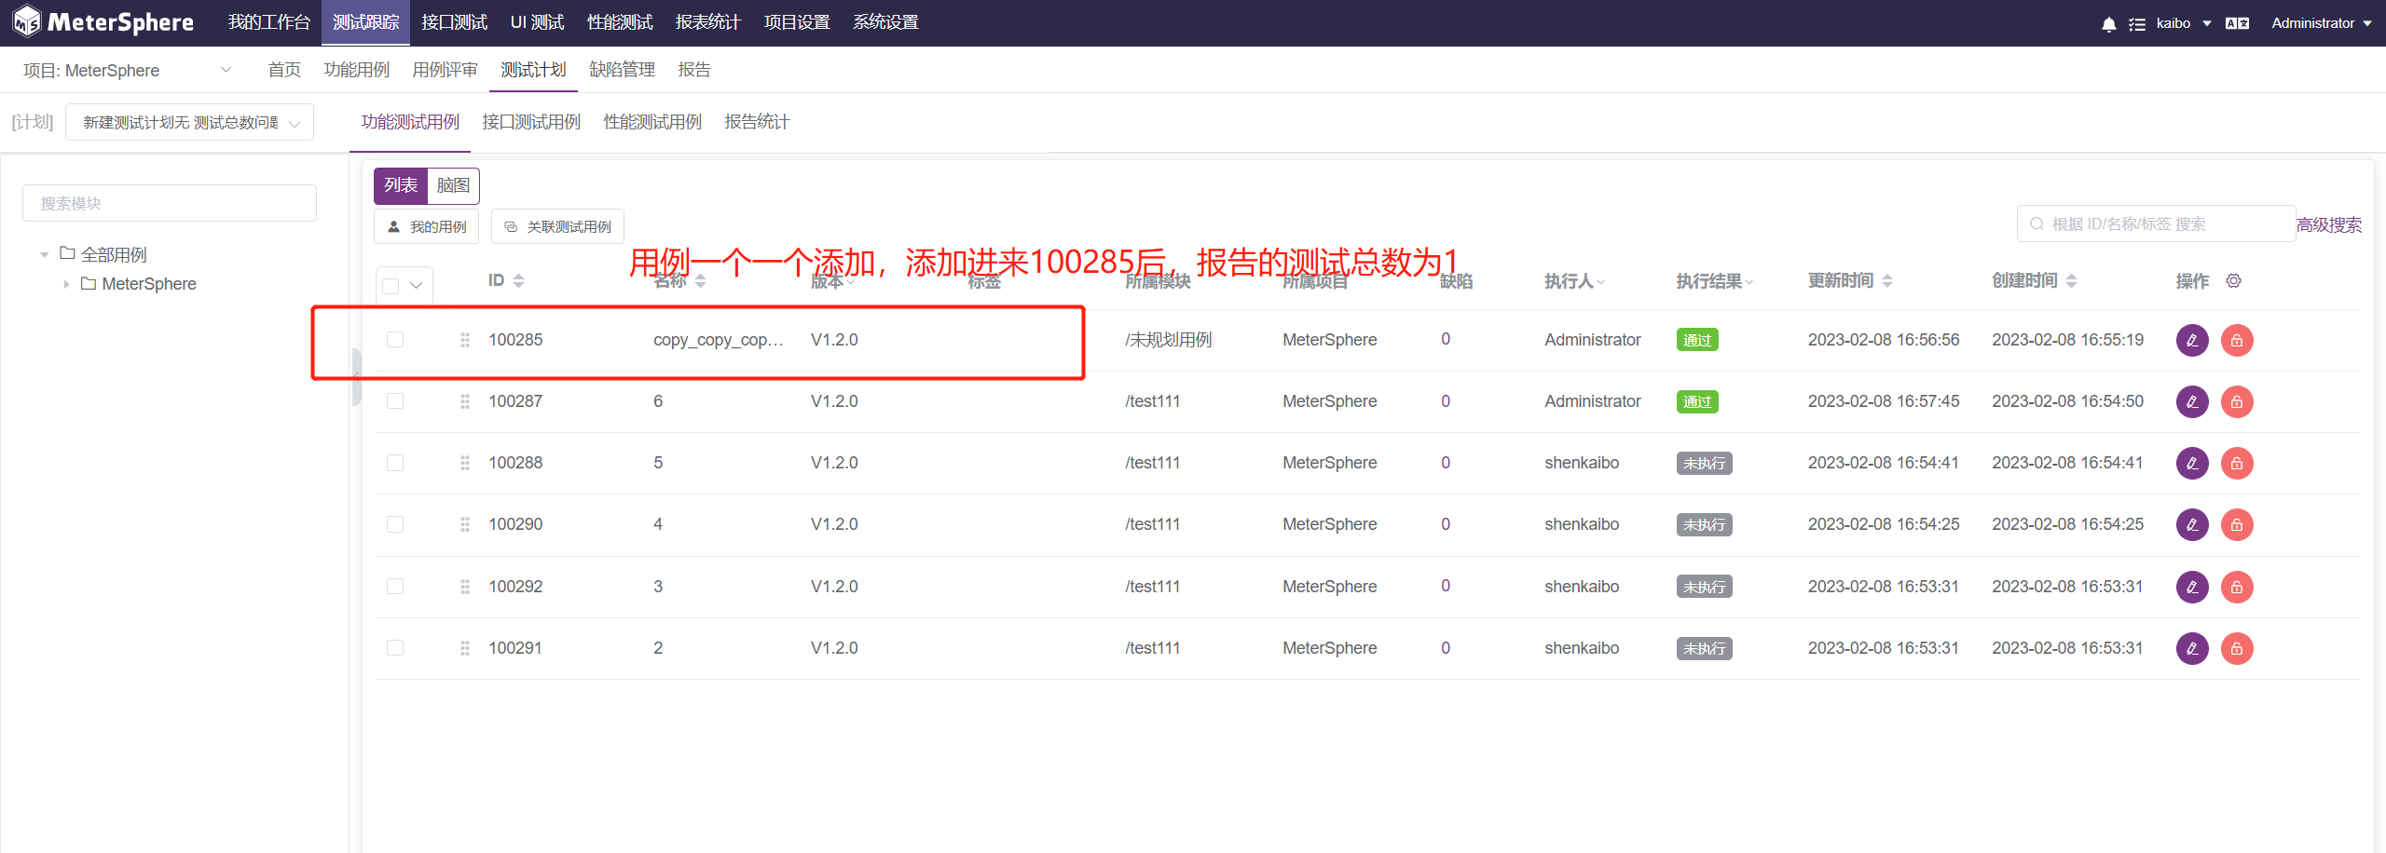This screenshot has width=2386, height=853.
Task: Click the 高级搜索 link
Action: click(x=2330, y=223)
